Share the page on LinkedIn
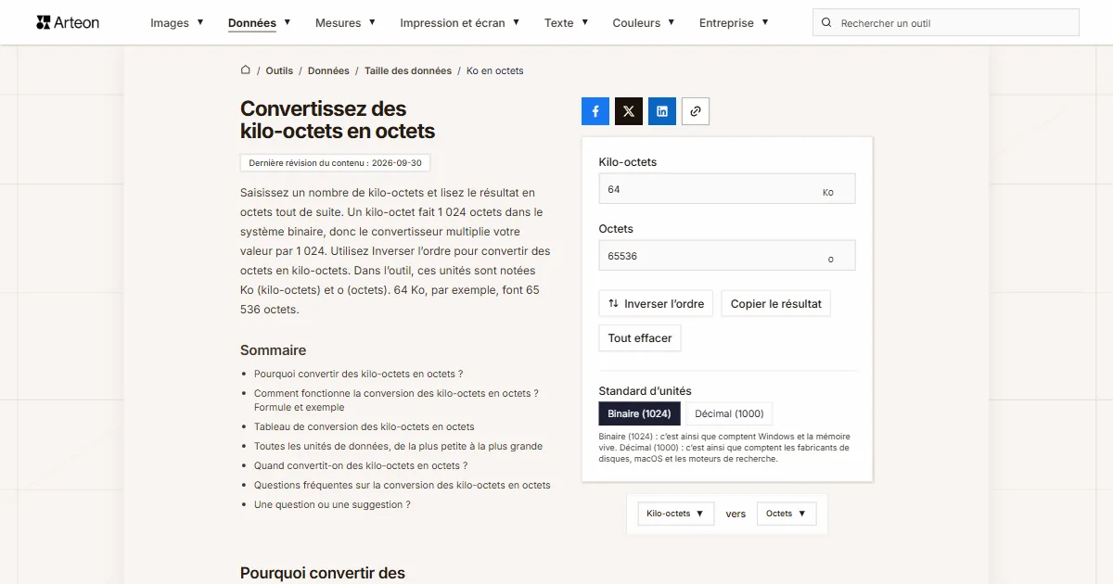The image size is (1113, 584). [662, 111]
